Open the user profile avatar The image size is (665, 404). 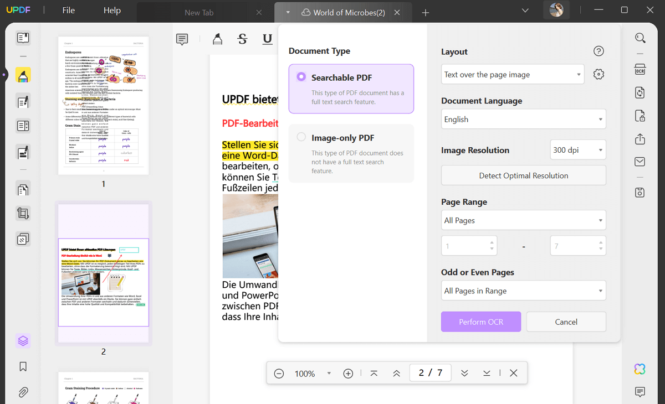pyautogui.click(x=556, y=10)
